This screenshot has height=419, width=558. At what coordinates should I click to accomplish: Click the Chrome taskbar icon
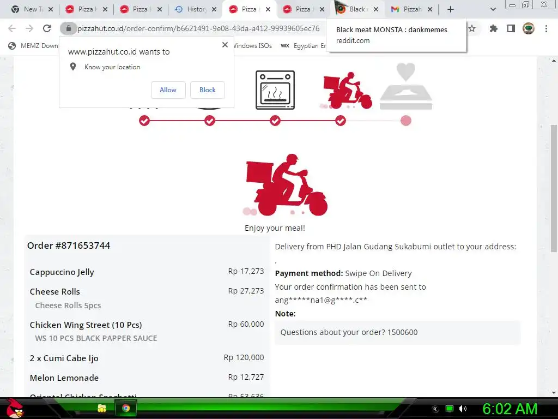click(126, 408)
